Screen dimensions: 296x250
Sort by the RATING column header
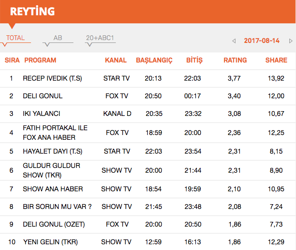235,60
